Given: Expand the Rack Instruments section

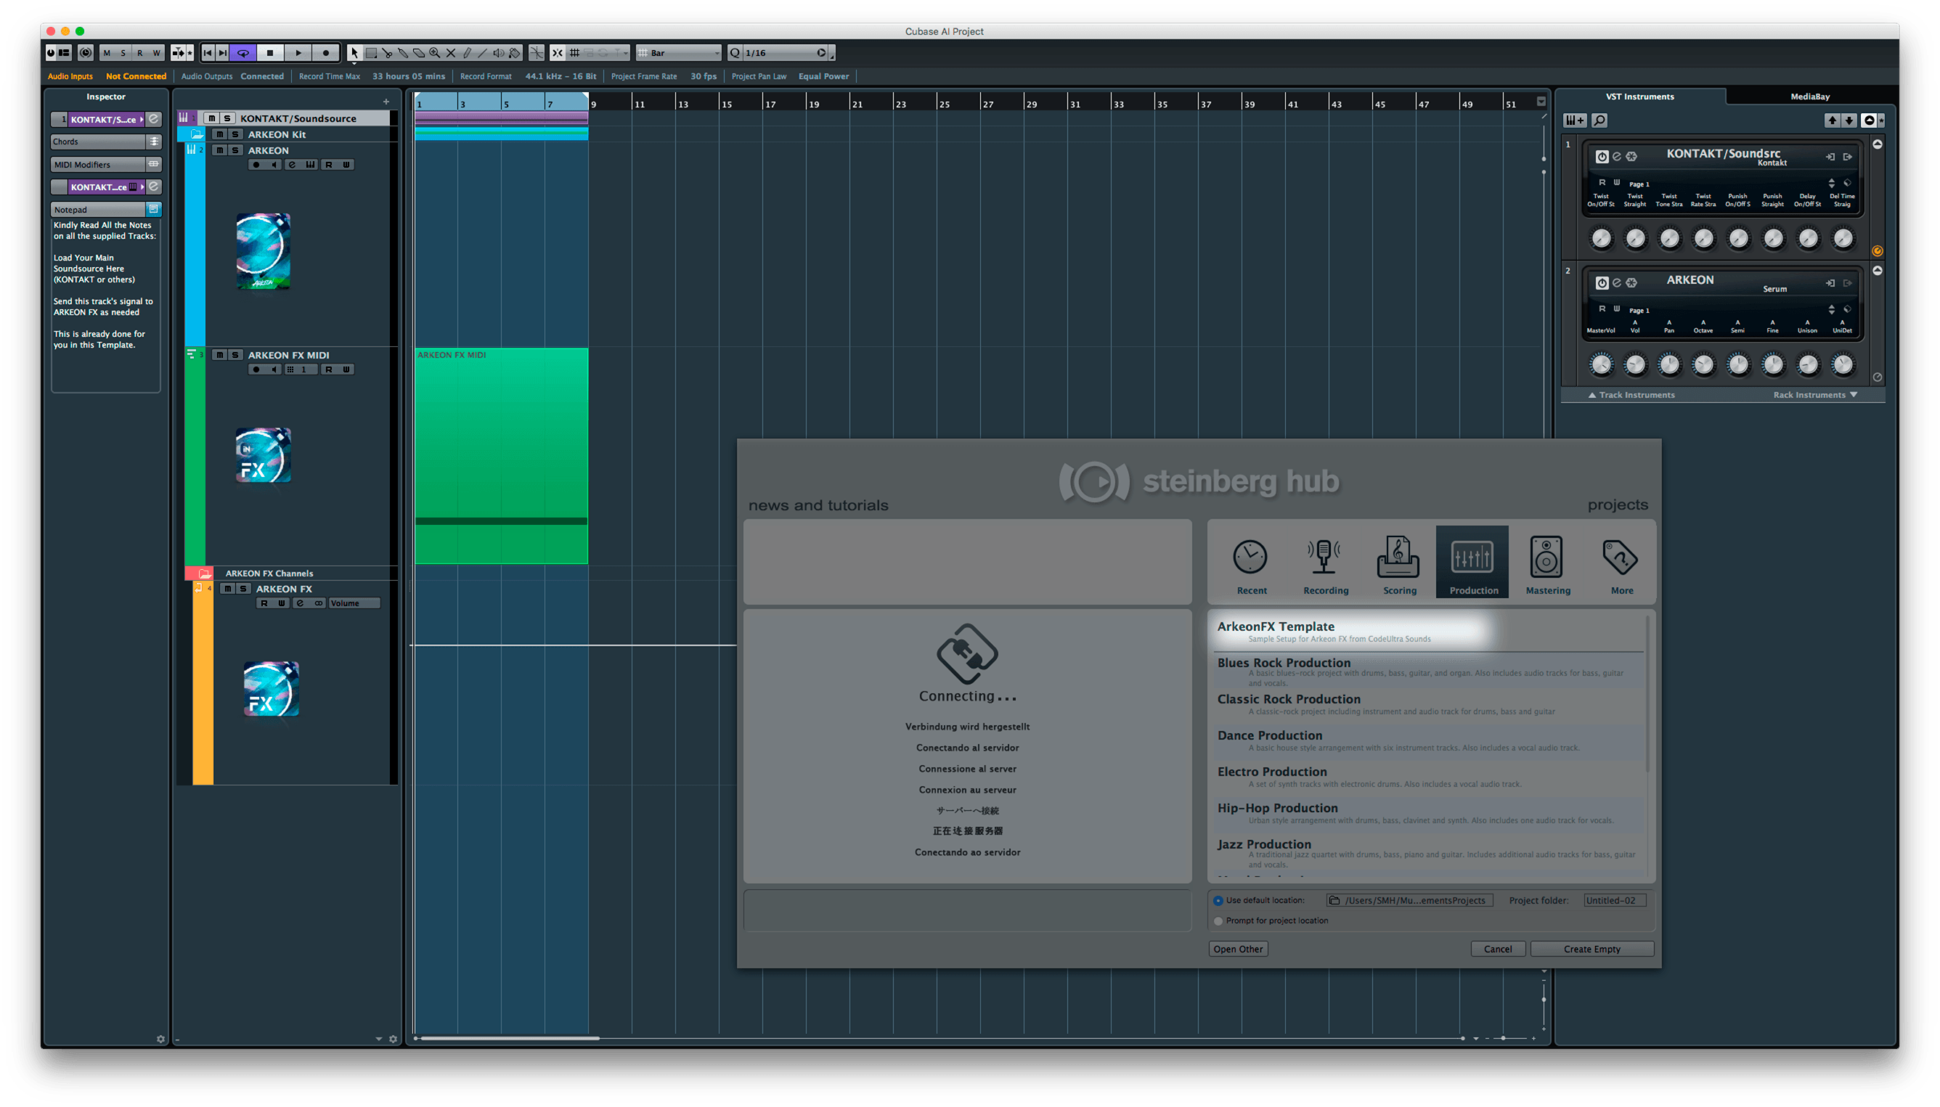Looking at the screenshot, I should pyautogui.click(x=1815, y=395).
